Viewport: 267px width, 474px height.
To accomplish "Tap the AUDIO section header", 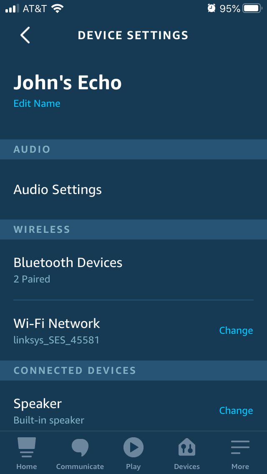I will 32,149.
